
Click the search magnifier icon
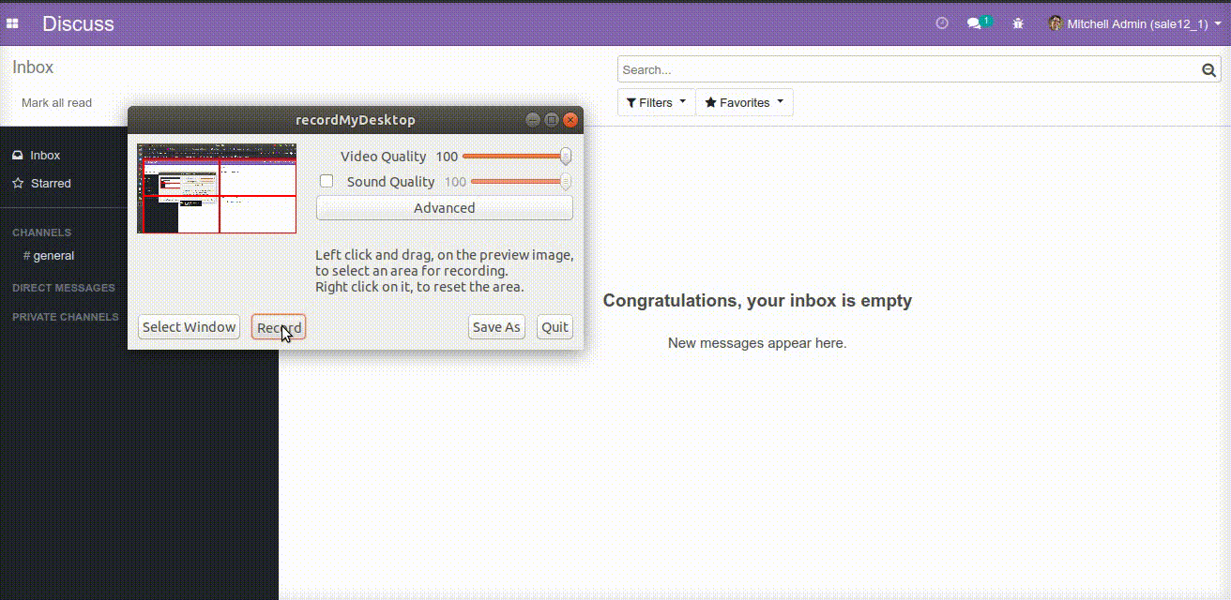(x=1209, y=70)
